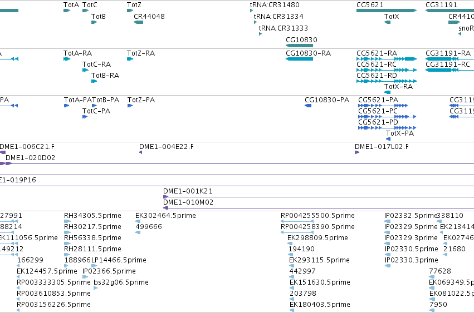This screenshot has width=474, height=313.
Task: Select EST LP14466.5prime
Action: coord(119,260)
